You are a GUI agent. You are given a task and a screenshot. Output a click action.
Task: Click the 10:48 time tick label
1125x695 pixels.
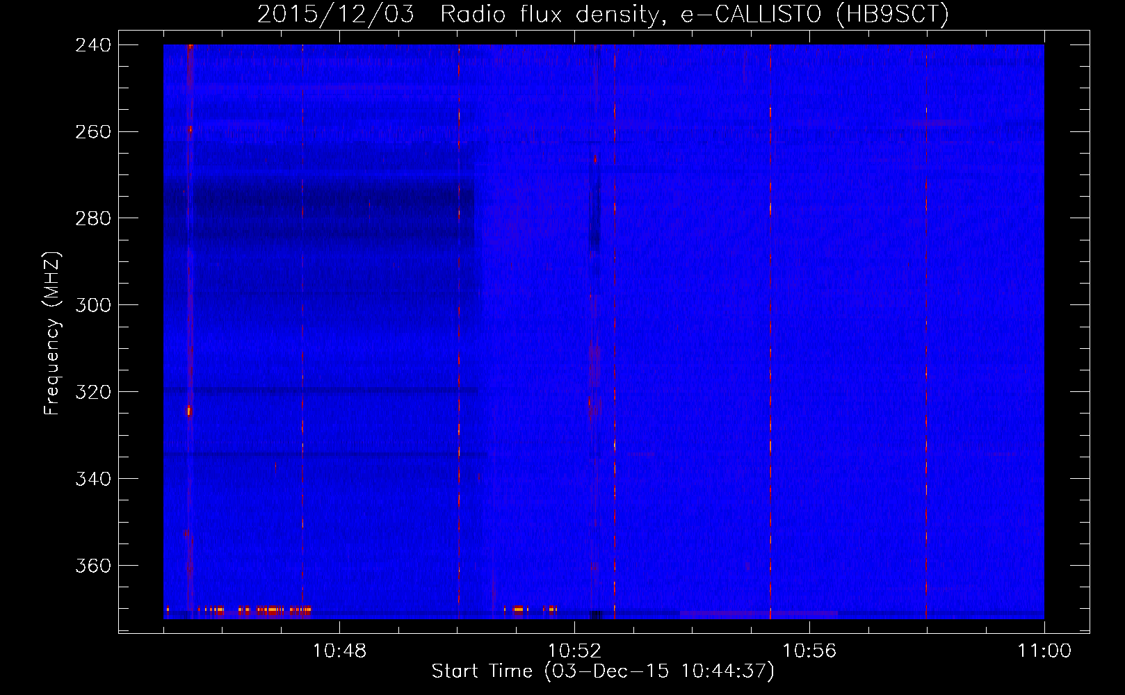click(x=339, y=651)
